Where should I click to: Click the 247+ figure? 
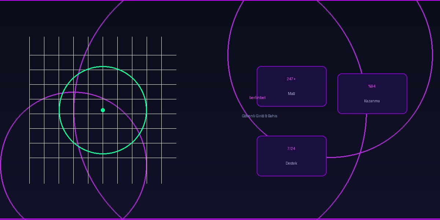291,79
